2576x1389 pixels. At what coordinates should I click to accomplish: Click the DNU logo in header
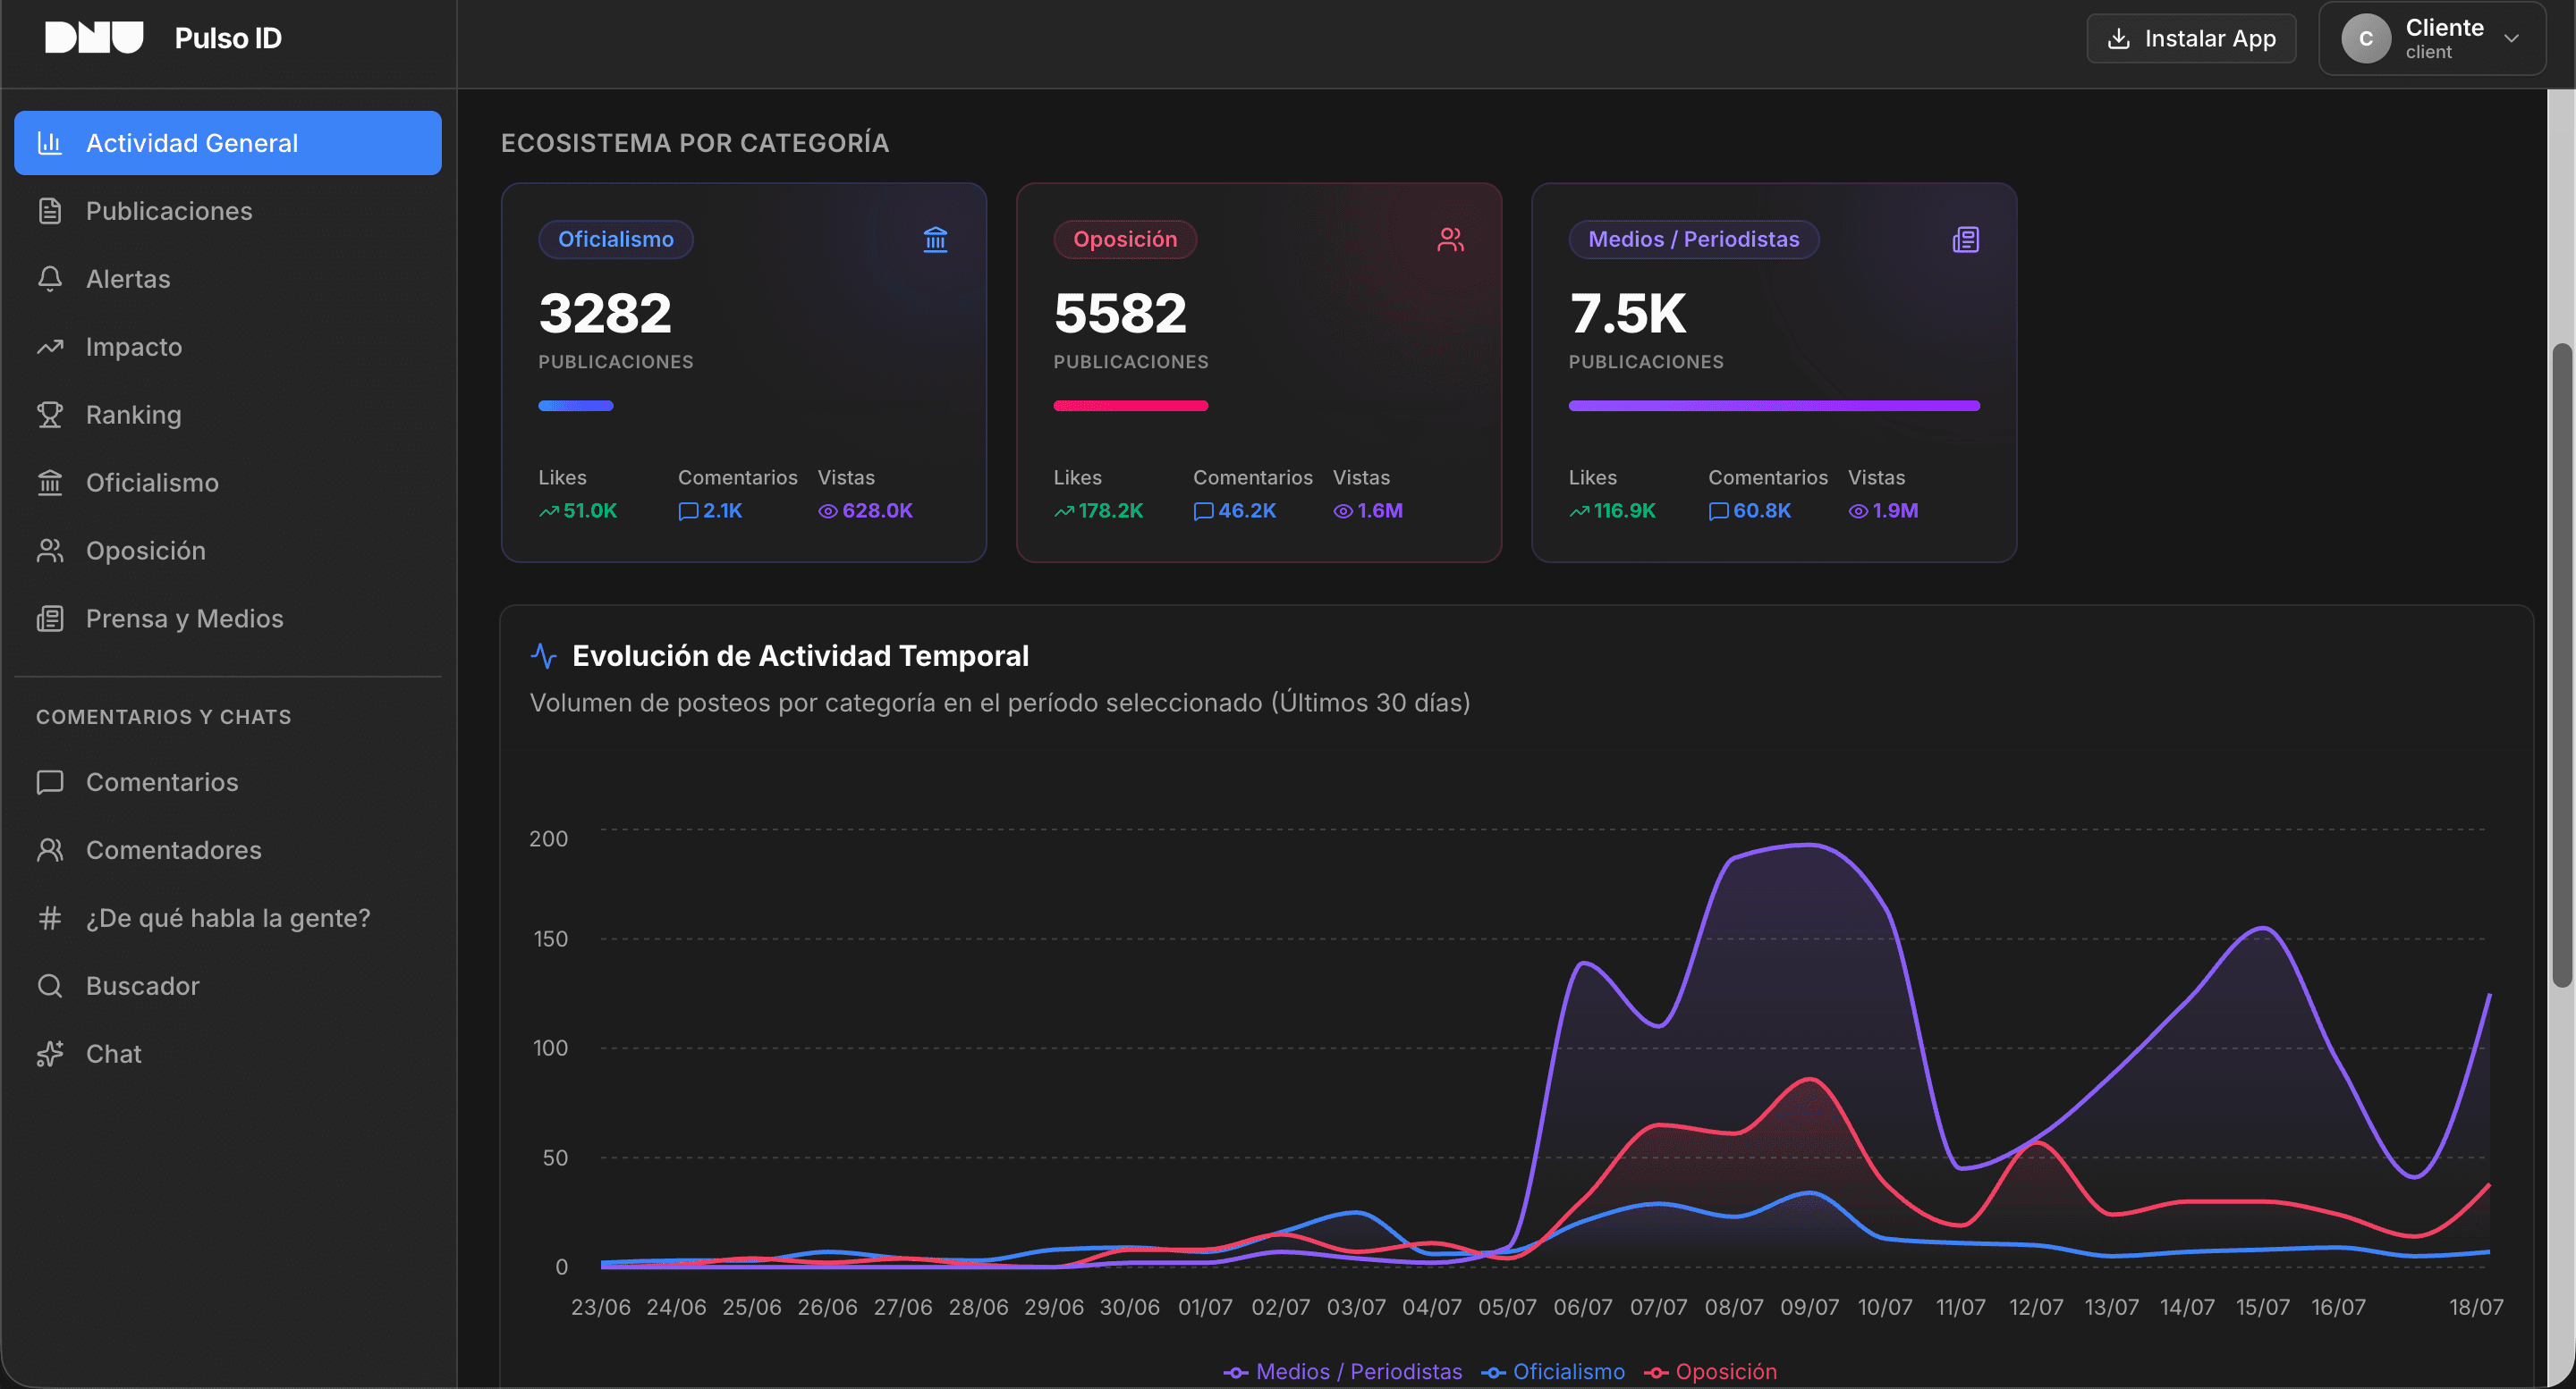pos(94,38)
